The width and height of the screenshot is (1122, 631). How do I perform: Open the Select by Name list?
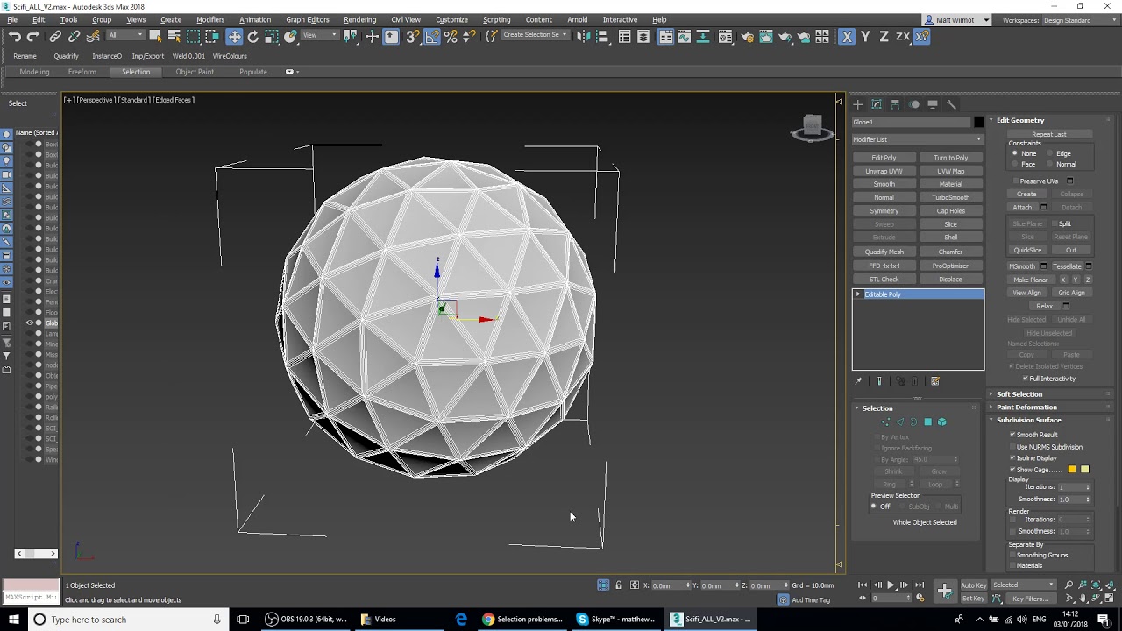point(174,36)
